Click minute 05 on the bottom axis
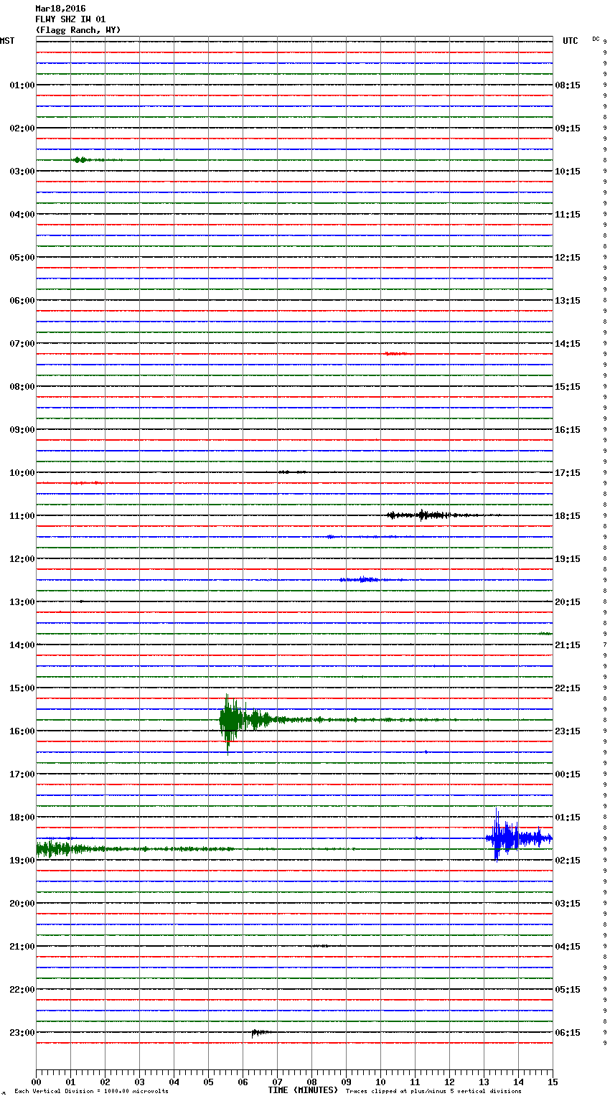 [208, 1082]
